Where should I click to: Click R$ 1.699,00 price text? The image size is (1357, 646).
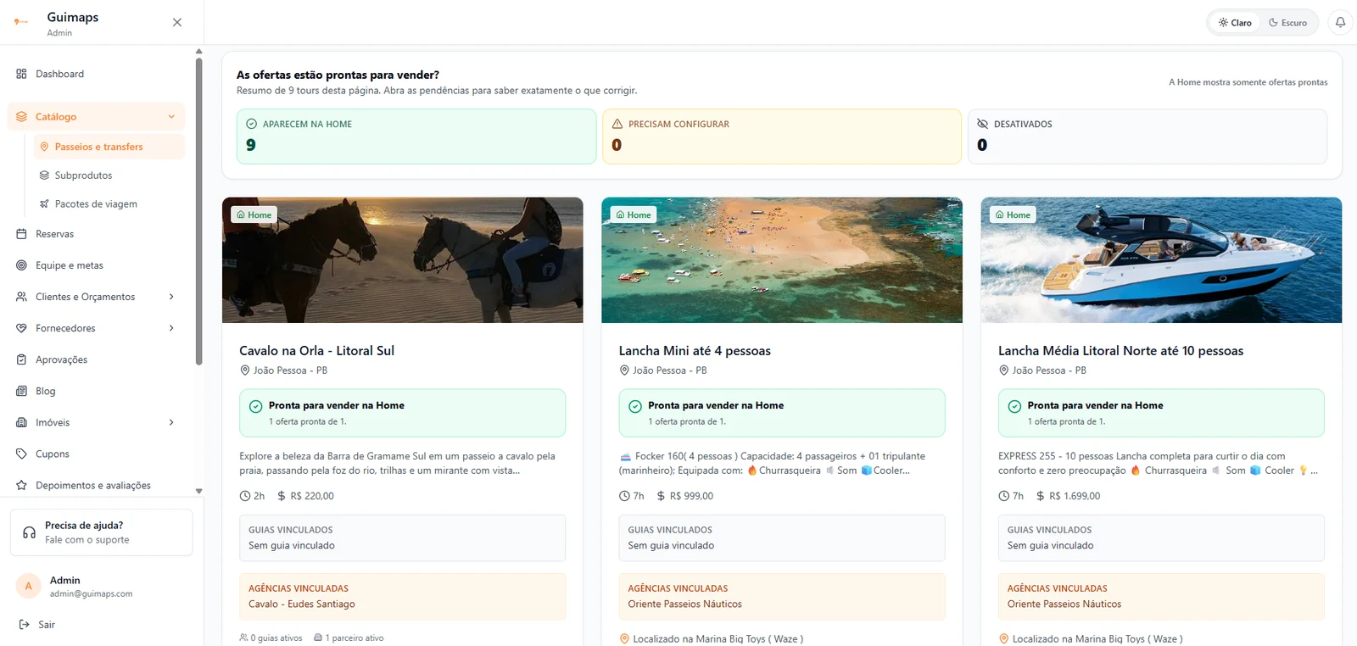pyautogui.click(x=1075, y=496)
